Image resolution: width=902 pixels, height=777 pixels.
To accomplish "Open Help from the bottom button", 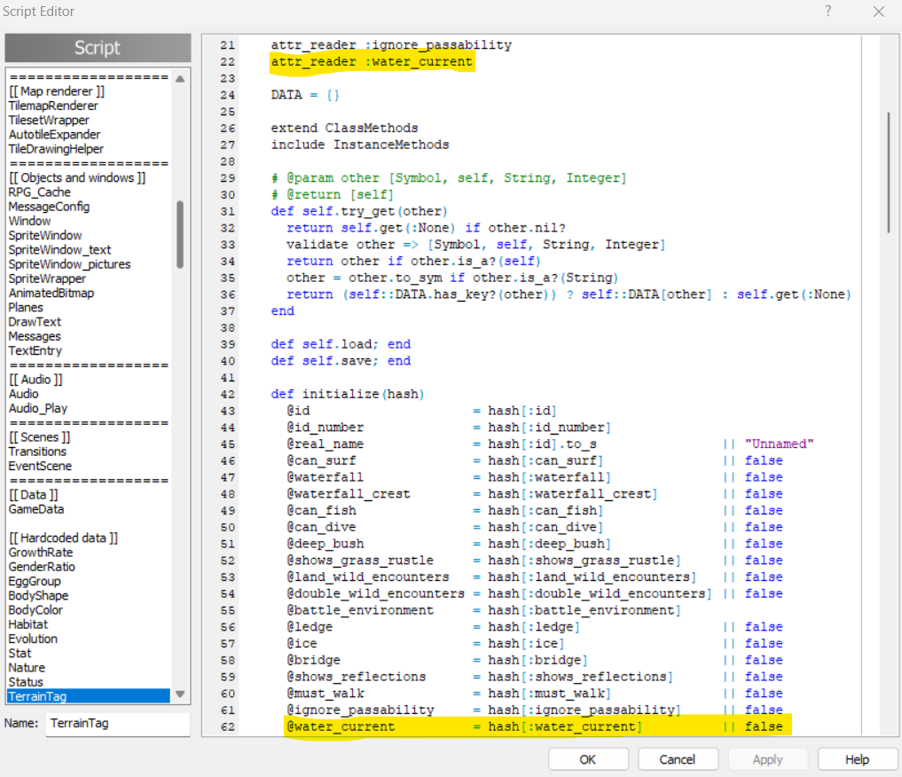I will (x=857, y=759).
